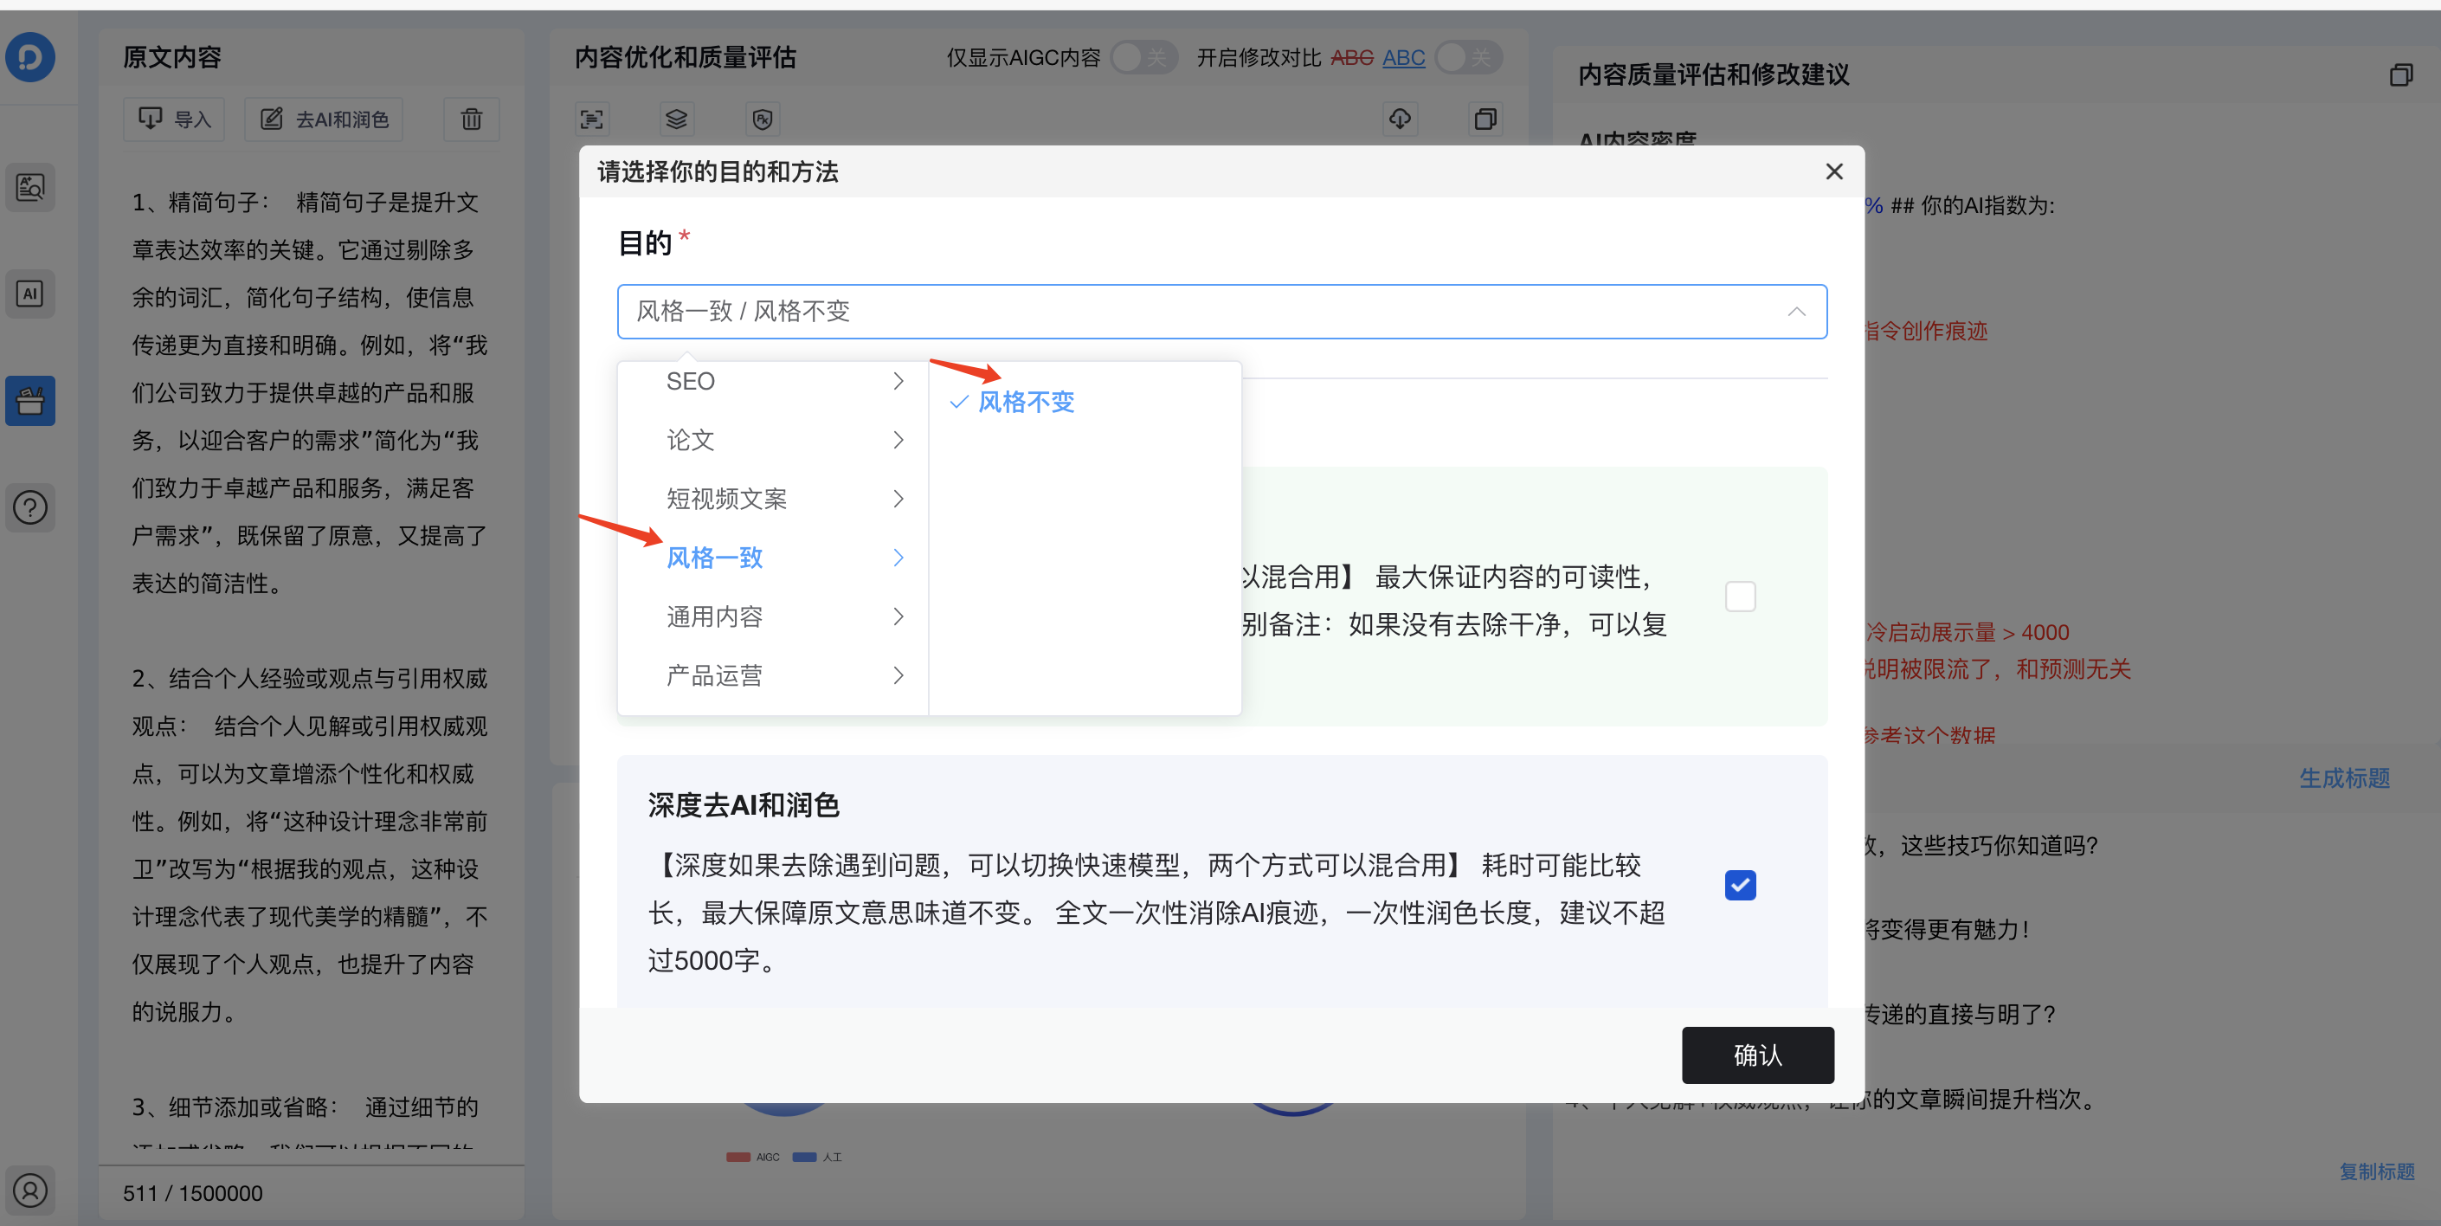
Task: Click the cloud download icon
Action: pyautogui.click(x=1400, y=119)
